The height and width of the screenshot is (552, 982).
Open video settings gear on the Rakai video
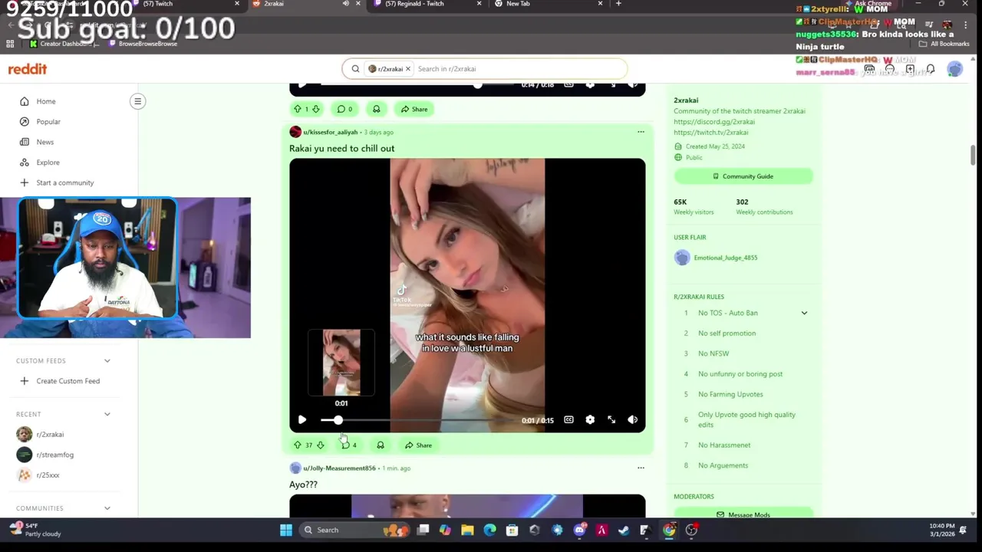(x=590, y=420)
